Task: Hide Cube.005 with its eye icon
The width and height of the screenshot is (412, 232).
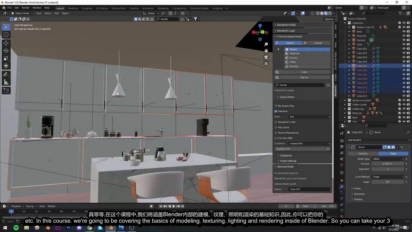Action: coord(404,66)
